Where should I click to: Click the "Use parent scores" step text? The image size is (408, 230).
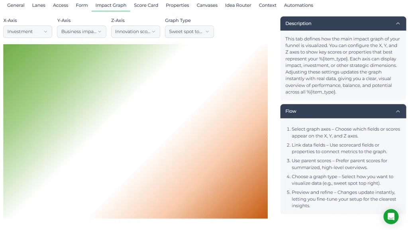pyautogui.click(x=339, y=164)
